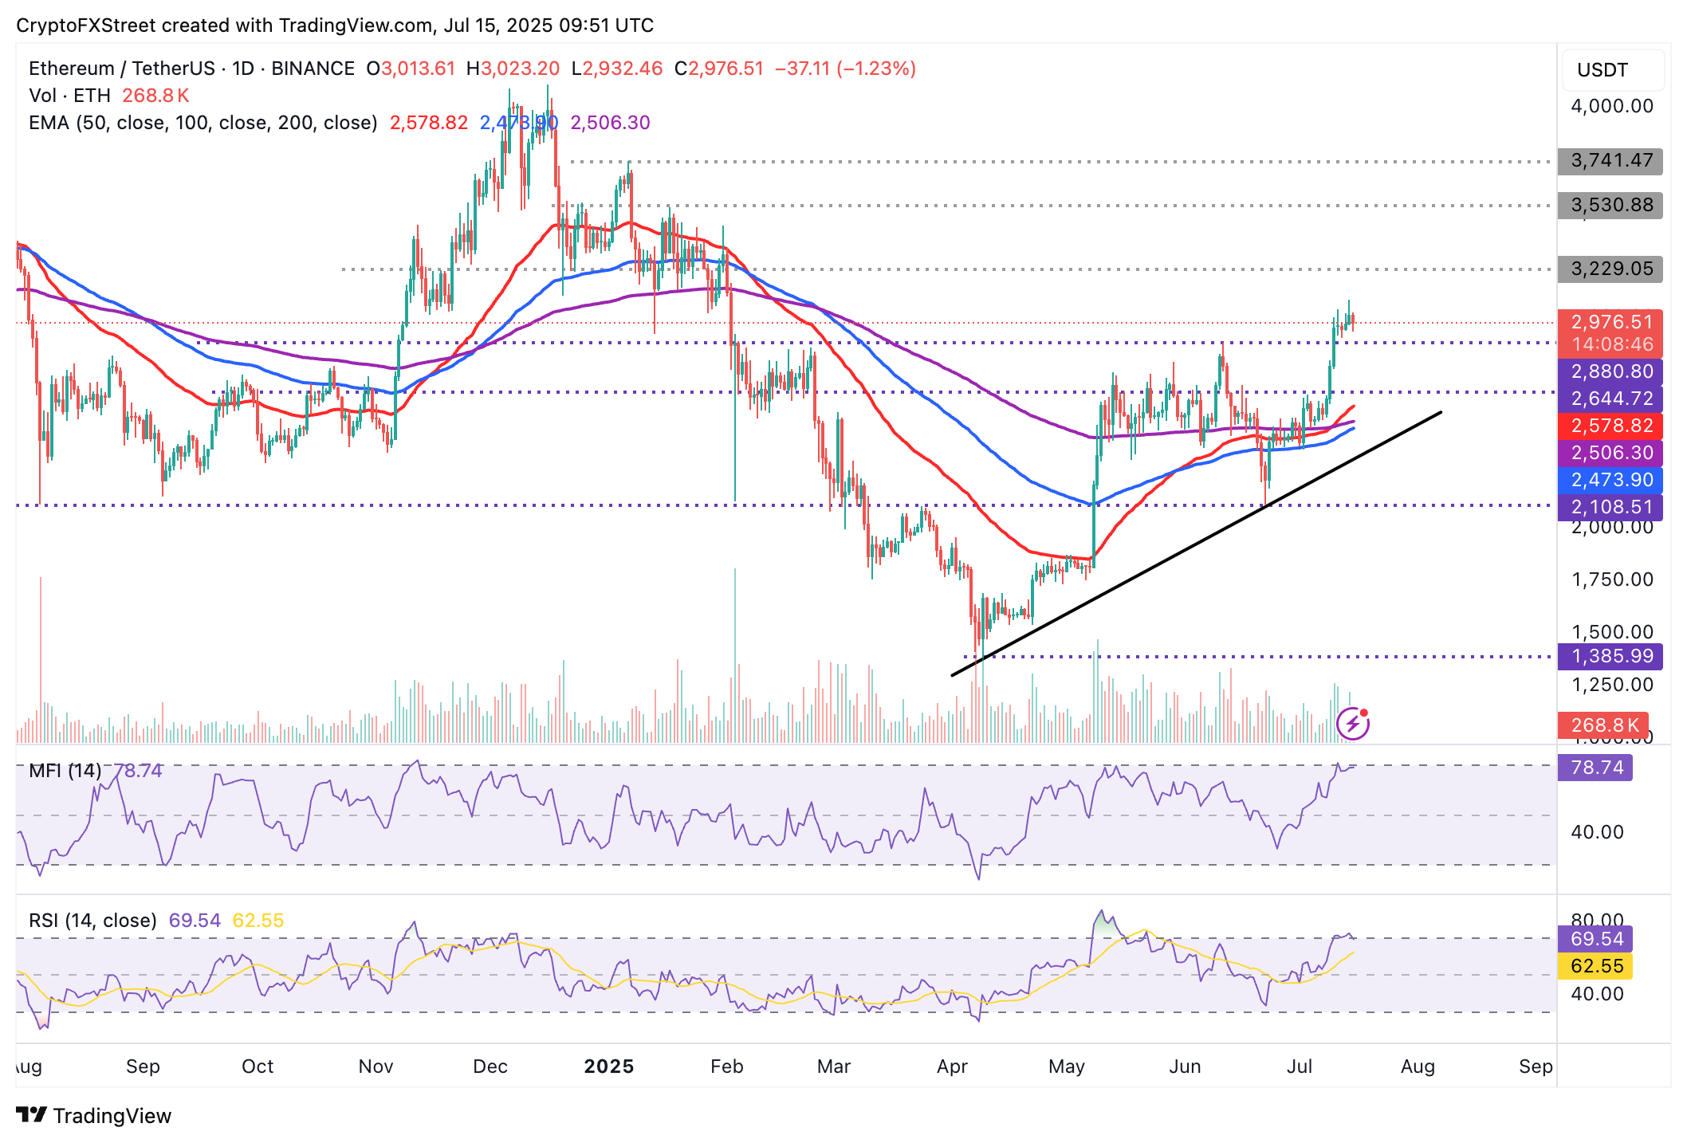
Task: Select the 3,530.88 gray price label
Action: coord(1610,206)
